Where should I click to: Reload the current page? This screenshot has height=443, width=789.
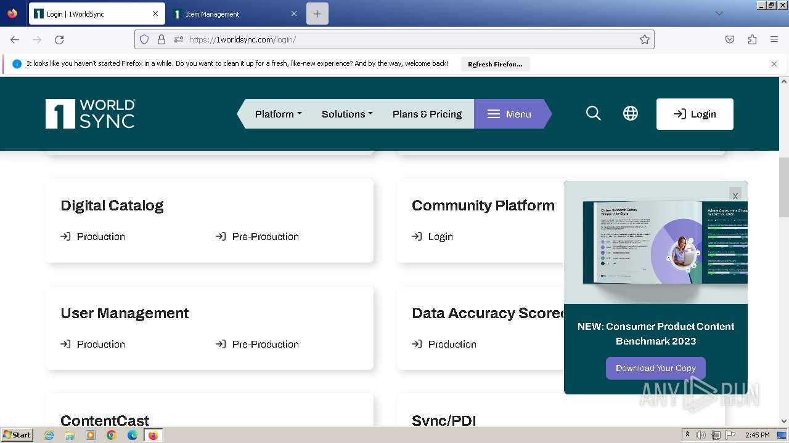pyautogui.click(x=59, y=39)
